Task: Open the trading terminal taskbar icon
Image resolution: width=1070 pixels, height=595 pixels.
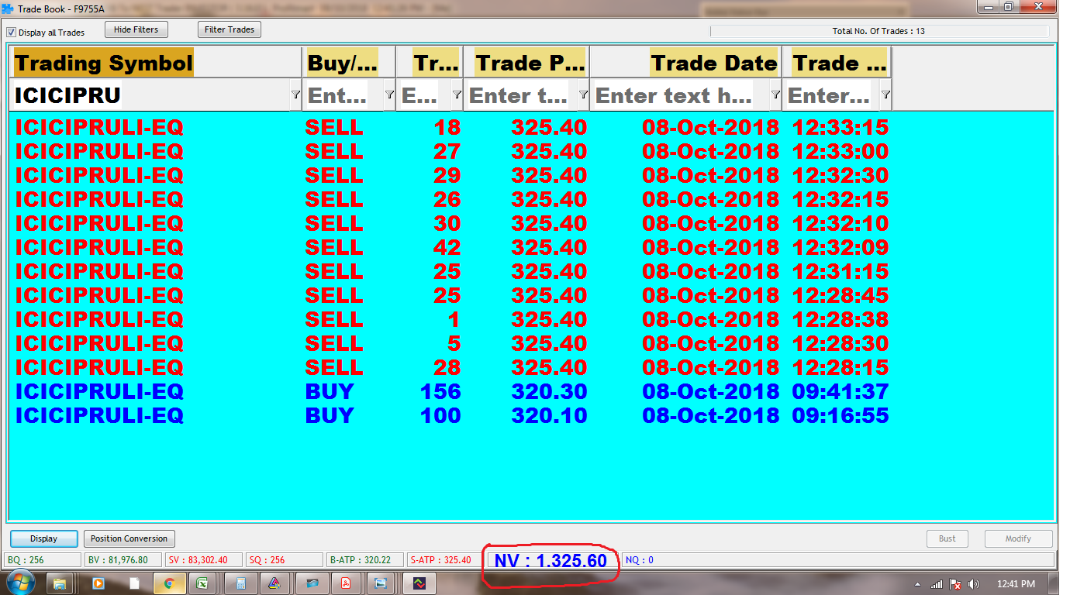Action: pos(419,583)
